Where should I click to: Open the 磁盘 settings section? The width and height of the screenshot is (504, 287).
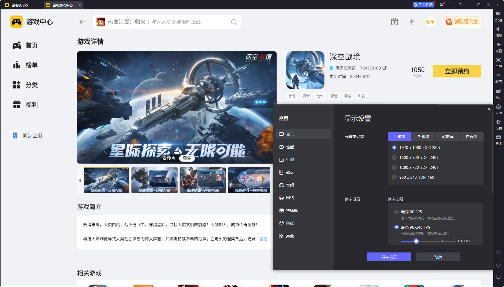(x=290, y=172)
